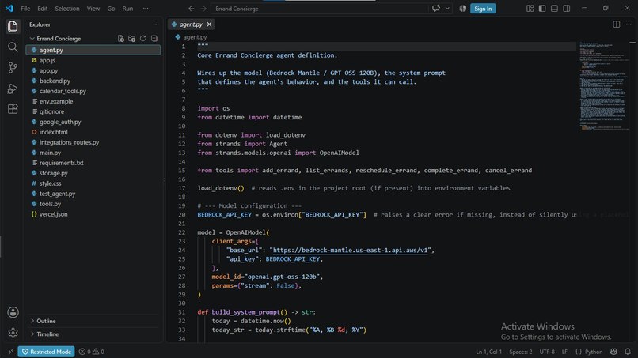Open the Selection menu

coord(67,9)
